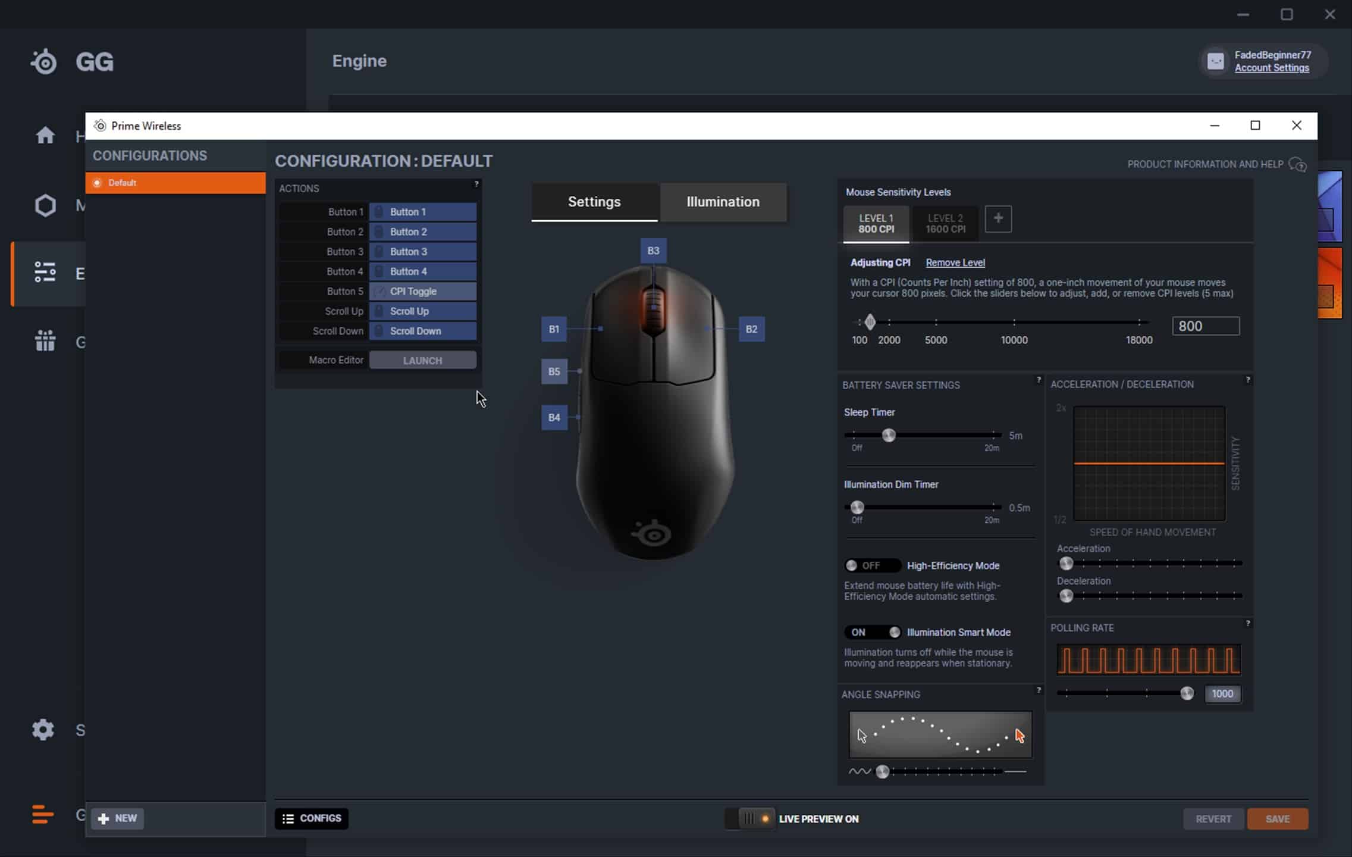Image resolution: width=1352 pixels, height=857 pixels.
Task: Select Level 1 800 CPI tab
Action: [x=876, y=224]
